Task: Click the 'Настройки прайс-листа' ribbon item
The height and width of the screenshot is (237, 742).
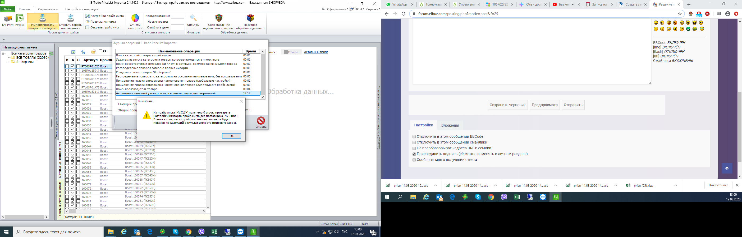Action: point(104,16)
